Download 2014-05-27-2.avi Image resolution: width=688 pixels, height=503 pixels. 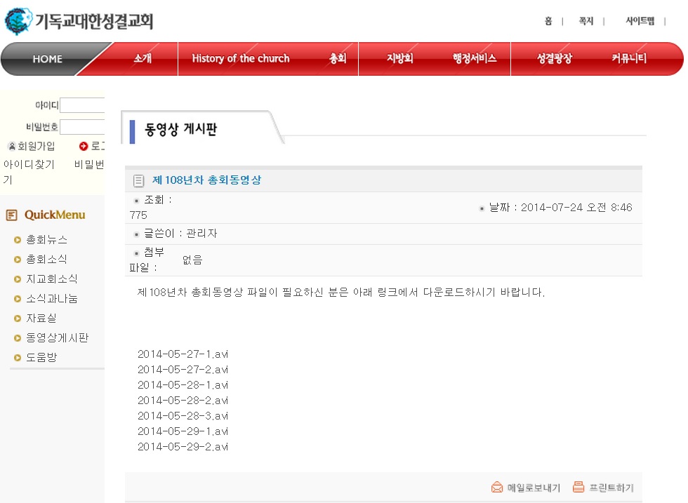[x=183, y=369]
